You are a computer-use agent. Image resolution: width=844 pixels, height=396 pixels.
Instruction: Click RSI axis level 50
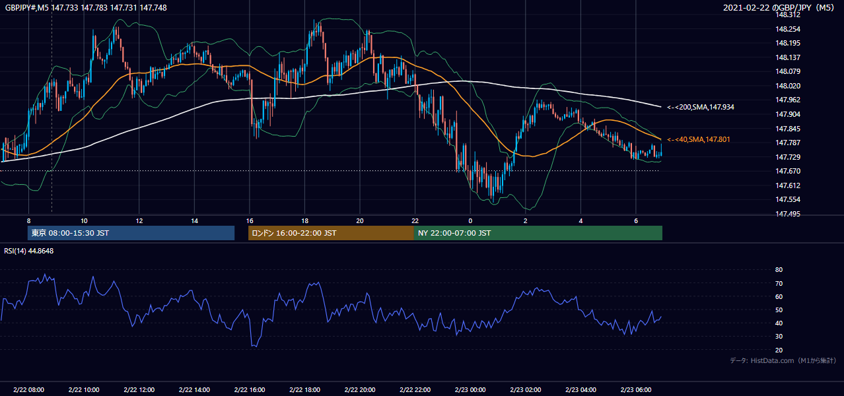coord(779,310)
